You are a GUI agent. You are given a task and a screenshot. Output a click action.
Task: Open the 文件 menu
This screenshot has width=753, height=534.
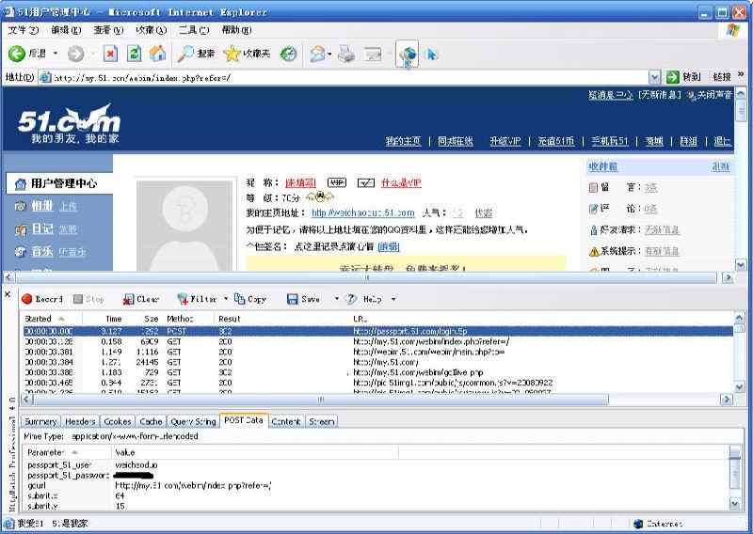coord(23,30)
